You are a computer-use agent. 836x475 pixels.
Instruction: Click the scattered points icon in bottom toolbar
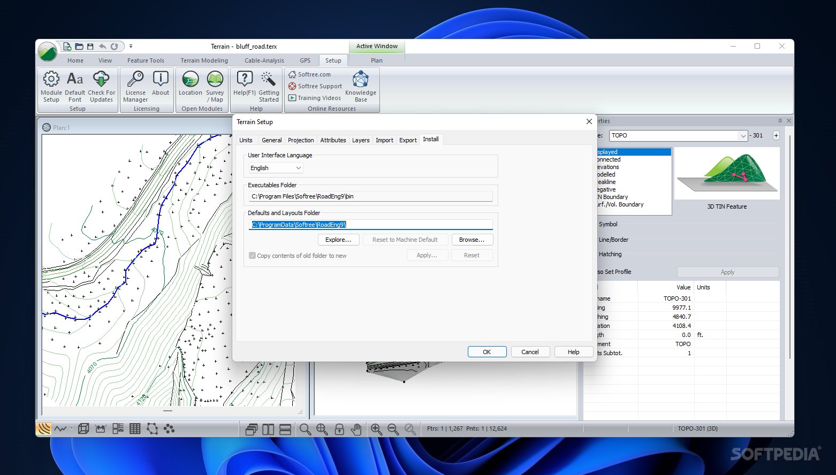tap(169, 428)
